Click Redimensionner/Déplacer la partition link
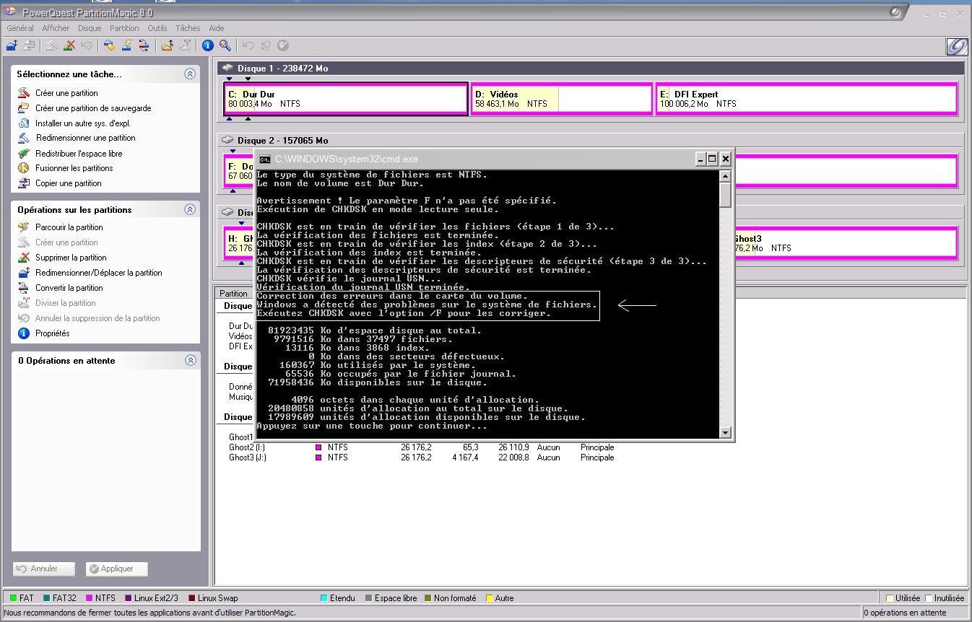 click(x=99, y=273)
